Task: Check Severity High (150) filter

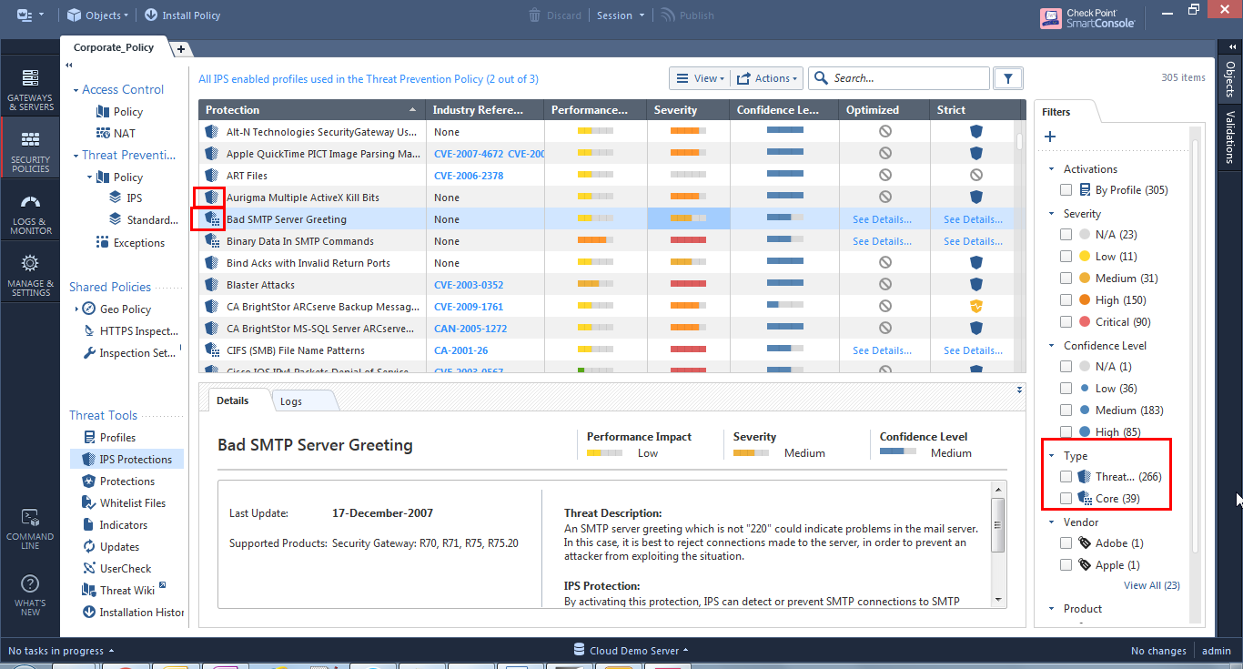Action: [1066, 300]
